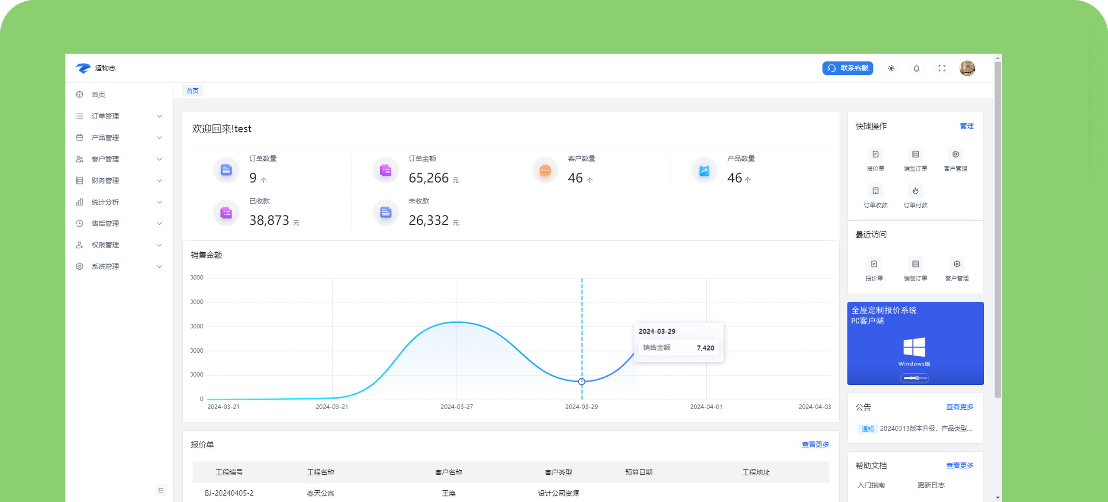Open 报价单 shortcut in 快捷操作
1108x502 pixels.
pos(875,160)
